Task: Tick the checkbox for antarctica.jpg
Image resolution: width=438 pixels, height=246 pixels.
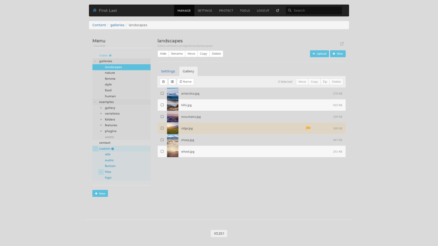Action: tap(162, 93)
